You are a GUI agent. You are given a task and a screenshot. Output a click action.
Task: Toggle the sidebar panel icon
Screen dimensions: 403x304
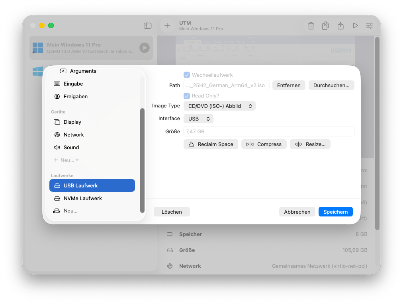tap(147, 25)
